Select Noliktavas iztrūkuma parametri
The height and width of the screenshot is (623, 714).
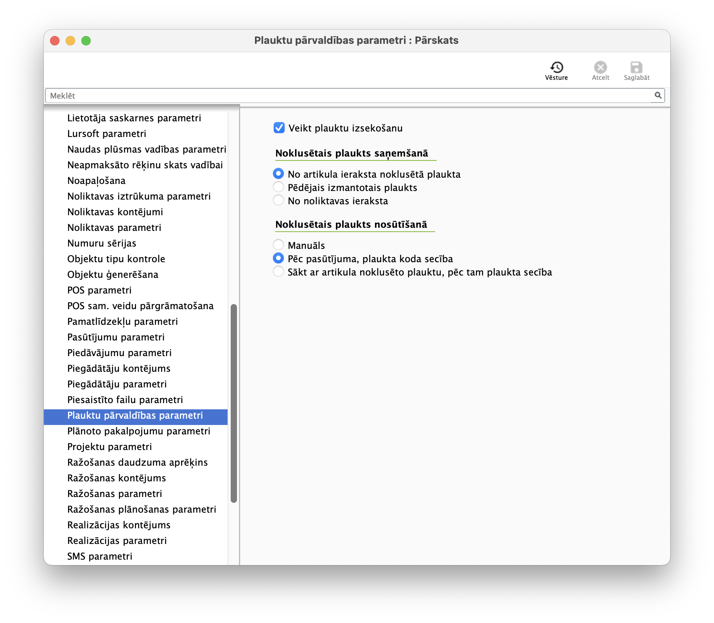[x=136, y=196]
